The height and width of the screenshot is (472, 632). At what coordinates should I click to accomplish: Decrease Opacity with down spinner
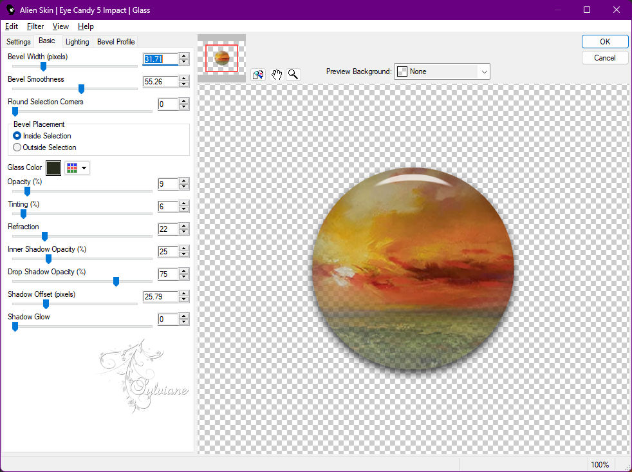pyautogui.click(x=184, y=187)
